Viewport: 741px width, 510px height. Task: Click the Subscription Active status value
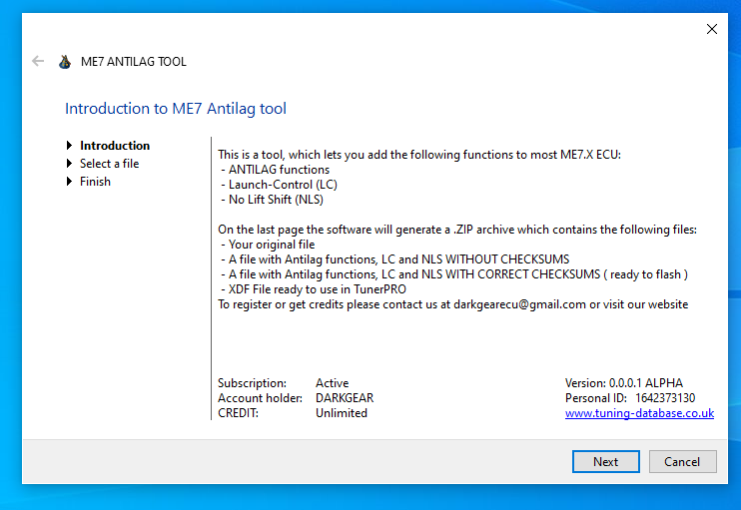(332, 383)
